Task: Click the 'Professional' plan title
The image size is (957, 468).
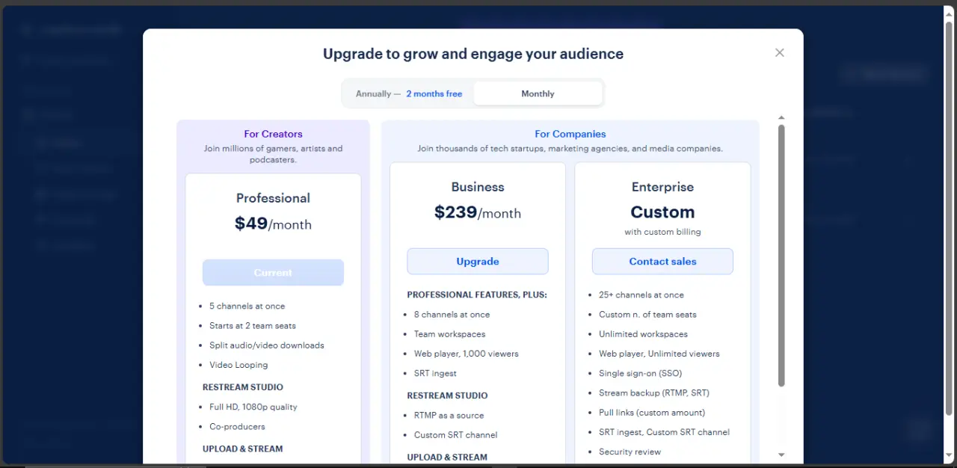Action: (x=273, y=198)
